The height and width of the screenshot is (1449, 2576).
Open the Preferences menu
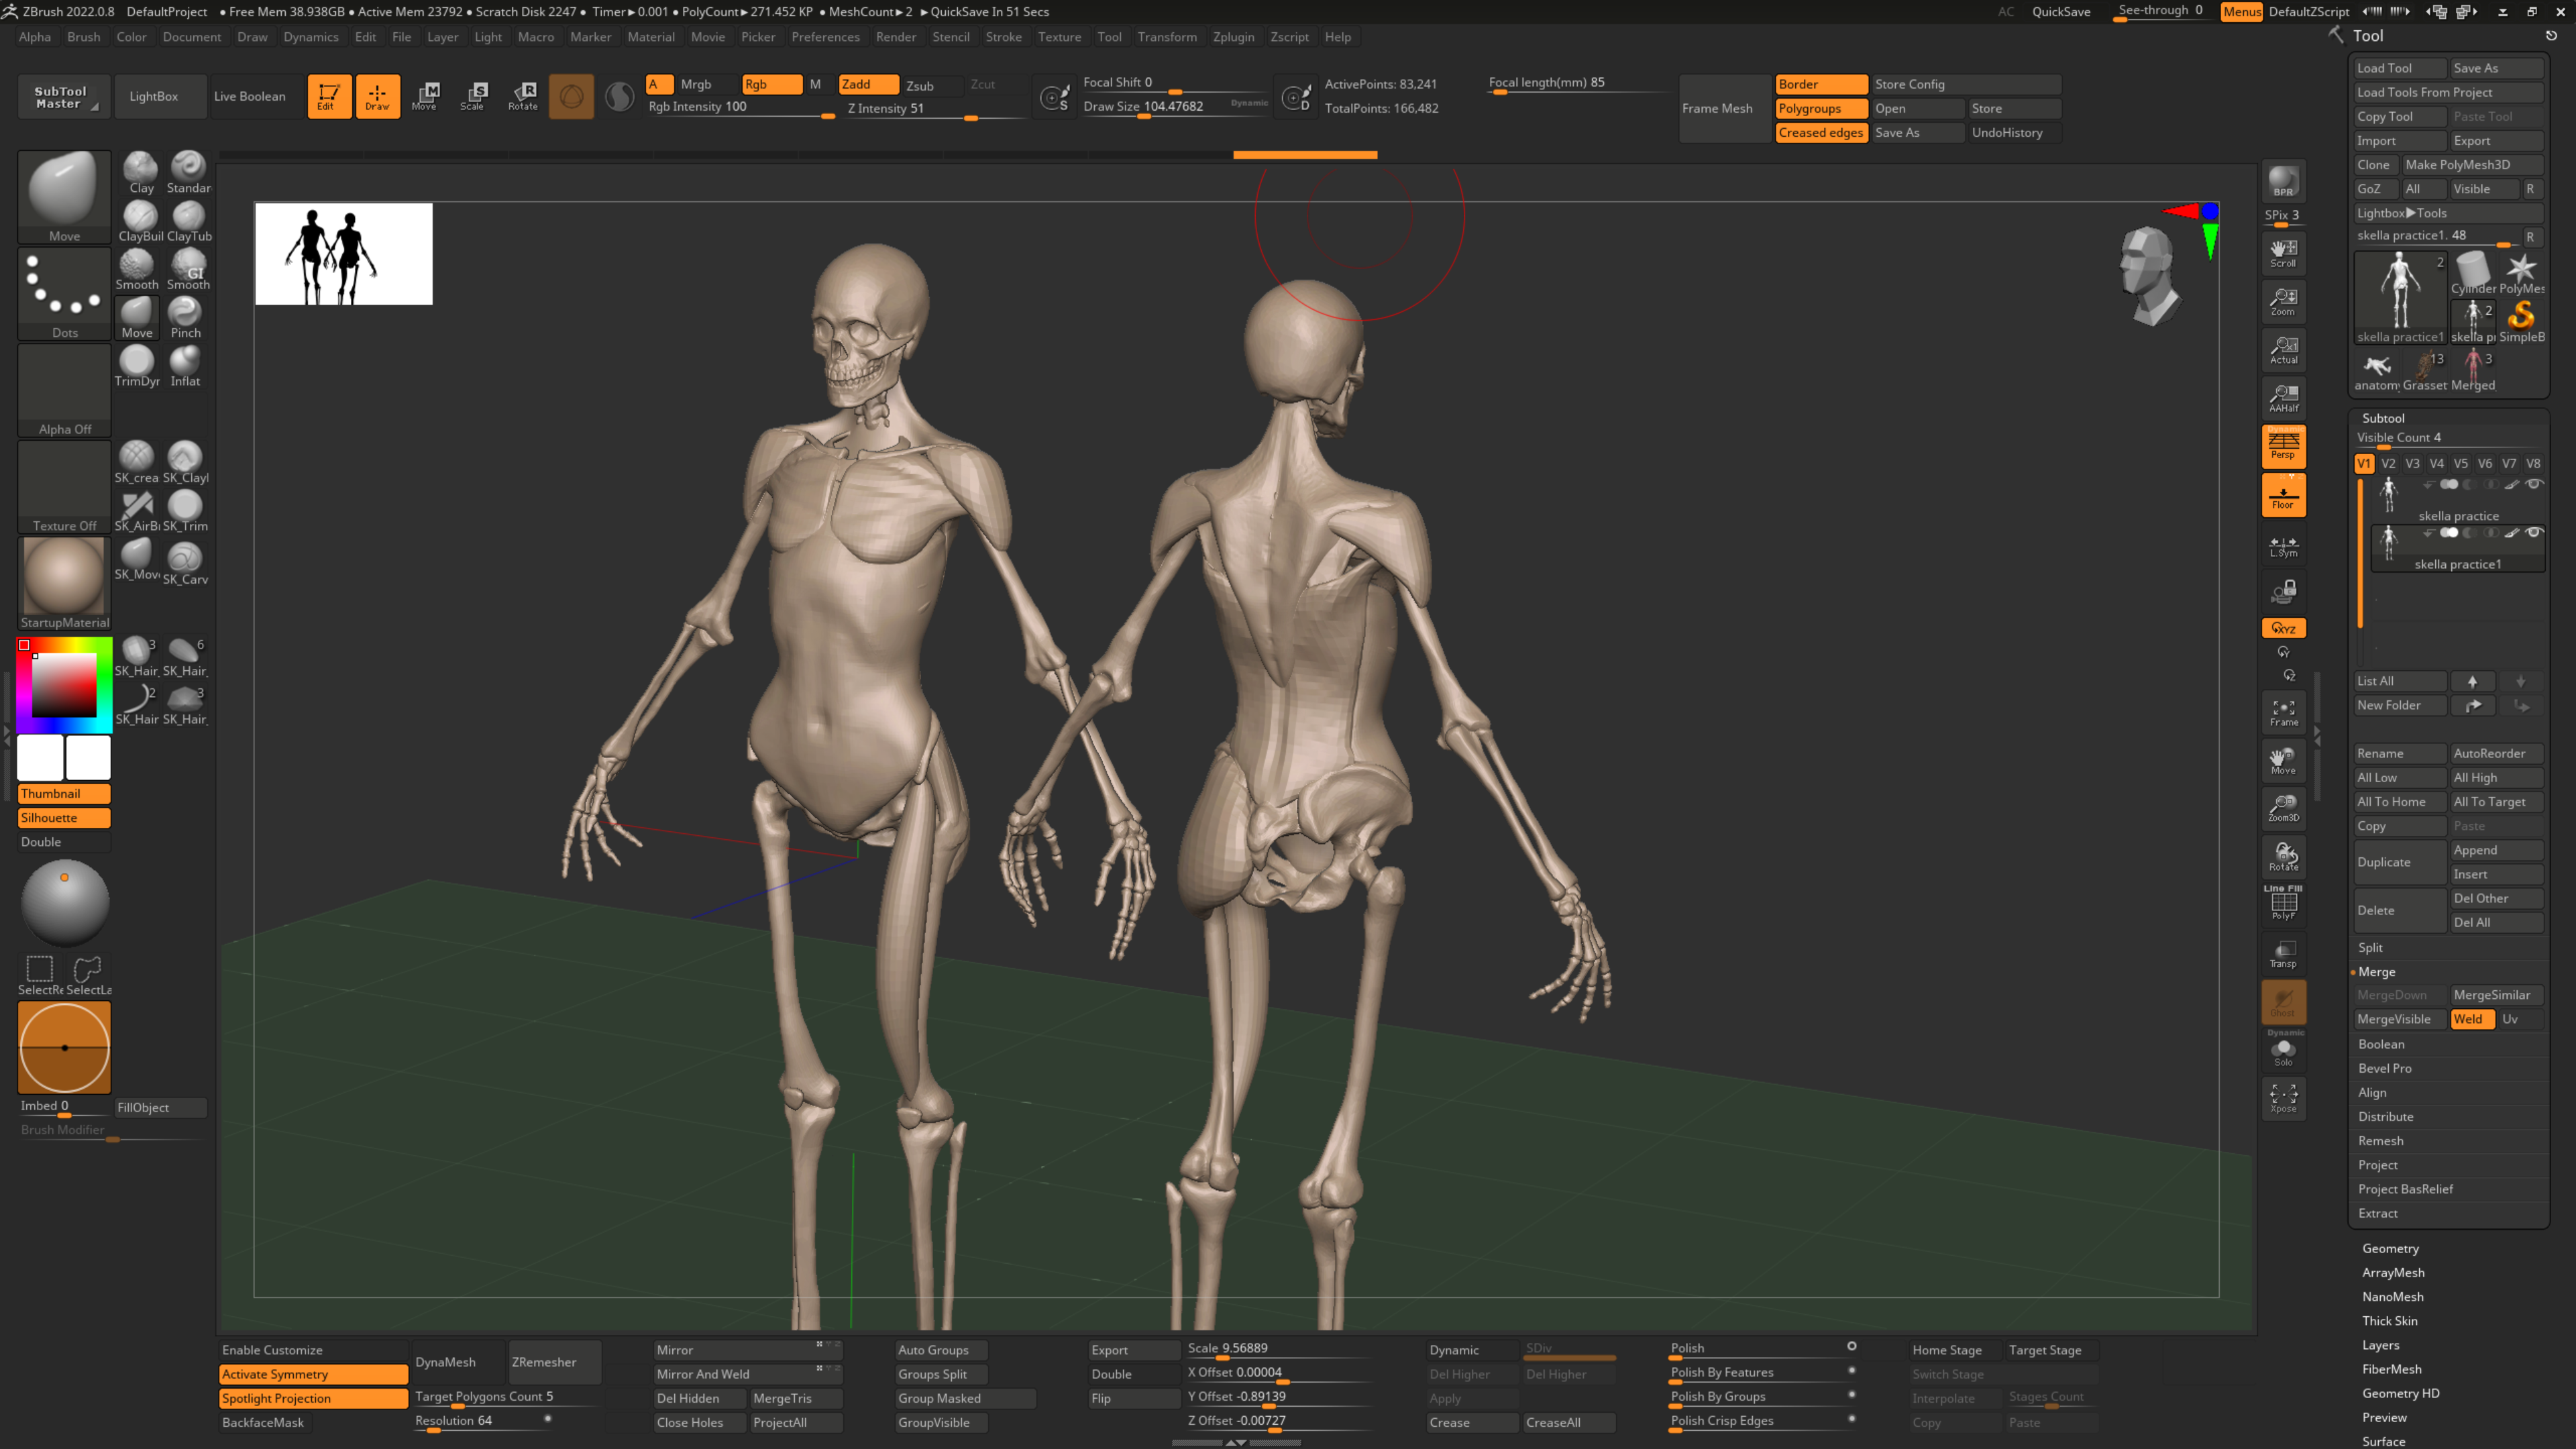(x=825, y=37)
